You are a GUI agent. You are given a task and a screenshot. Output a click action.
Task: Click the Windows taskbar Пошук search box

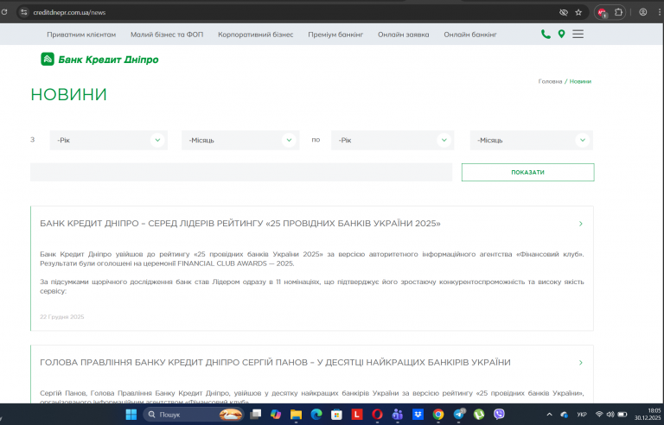tap(193, 415)
